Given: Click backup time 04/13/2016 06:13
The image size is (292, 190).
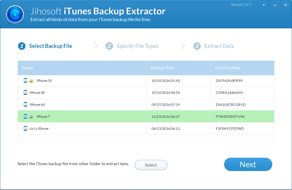Looking at the screenshot, I should [166, 128].
